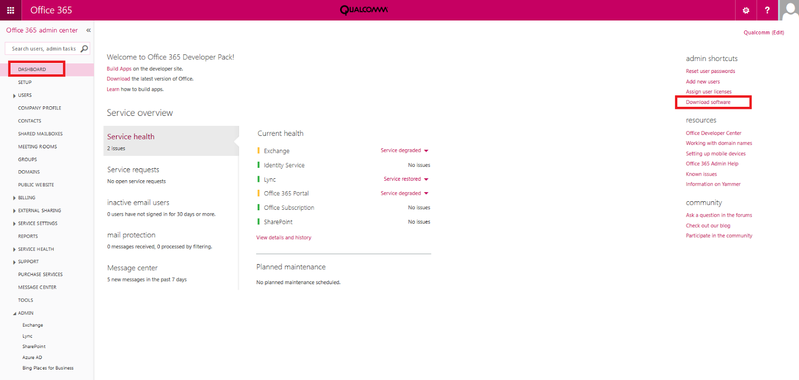Screen dimensions: 799x380
Task: Click the Build Apps link
Action: click(x=119, y=69)
